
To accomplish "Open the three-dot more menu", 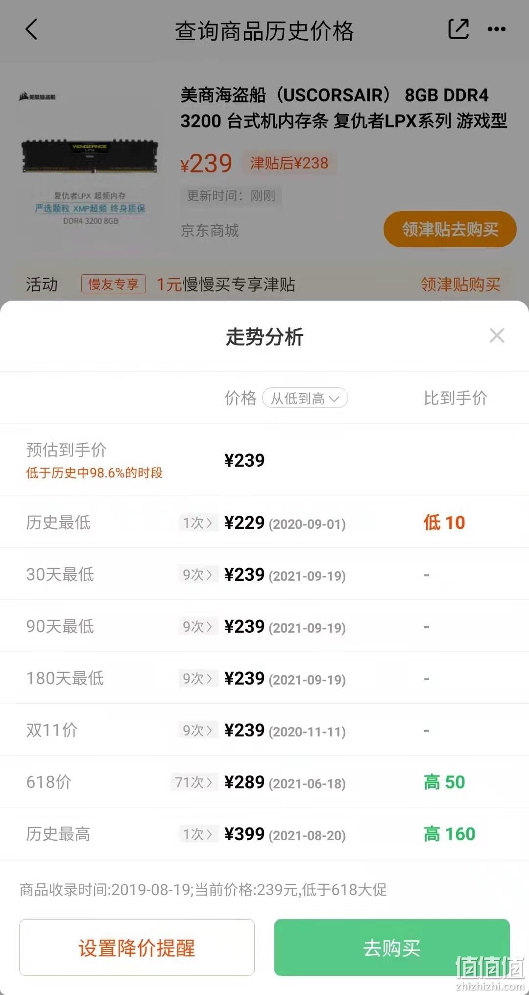I will tap(497, 29).
